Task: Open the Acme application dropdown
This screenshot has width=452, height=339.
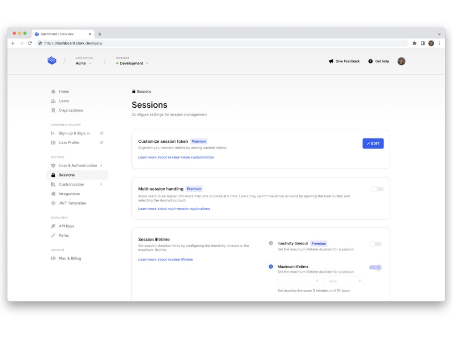Action: coord(83,63)
